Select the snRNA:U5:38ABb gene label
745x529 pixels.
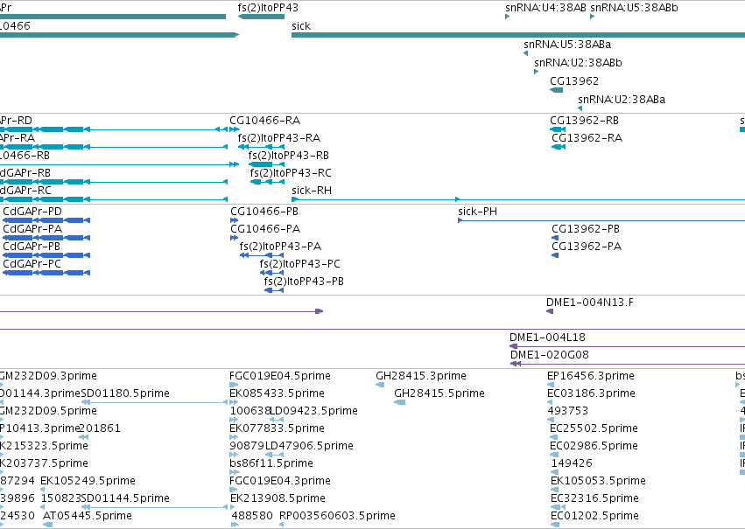pos(634,8)
